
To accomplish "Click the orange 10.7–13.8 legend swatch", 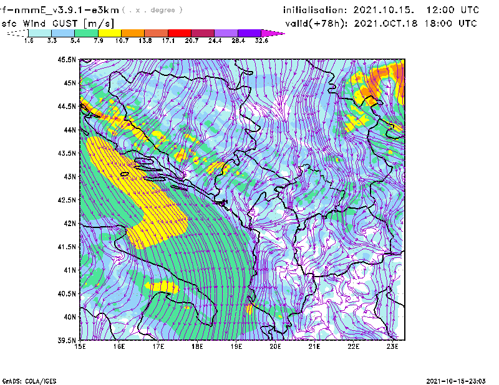I will point(133,33).
